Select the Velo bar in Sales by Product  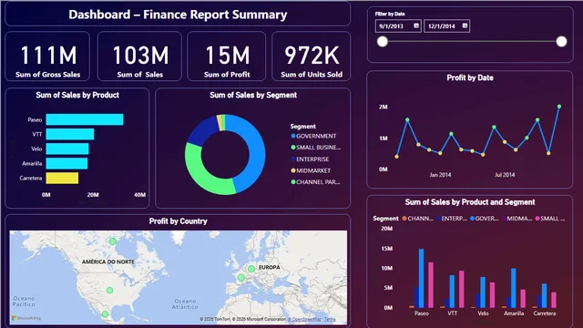pos(67,149)
